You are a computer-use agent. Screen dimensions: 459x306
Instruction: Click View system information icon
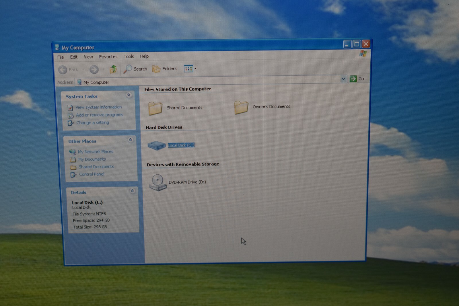70,108
